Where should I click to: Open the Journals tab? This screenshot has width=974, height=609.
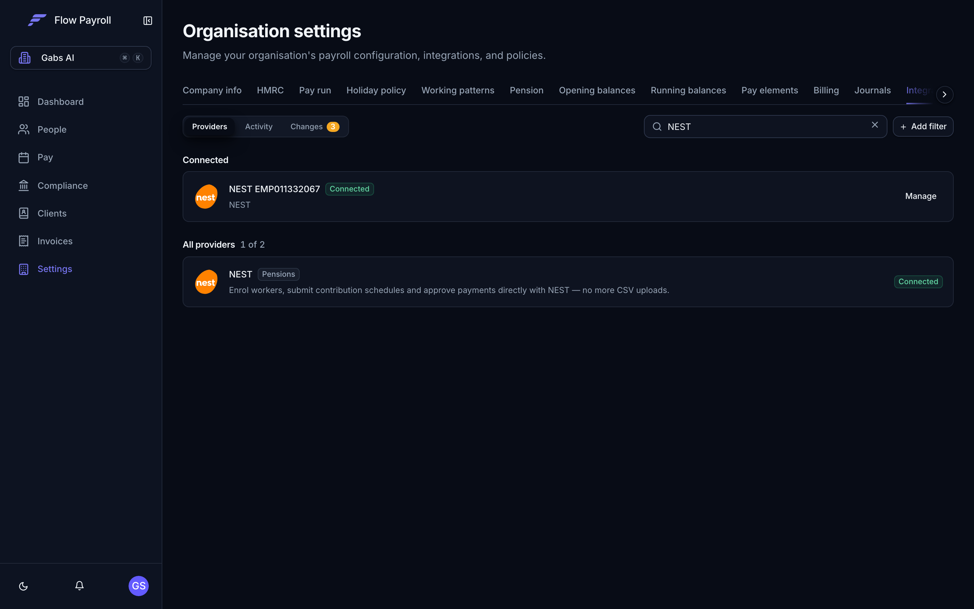pyautogui.click(x=872, y=90)
